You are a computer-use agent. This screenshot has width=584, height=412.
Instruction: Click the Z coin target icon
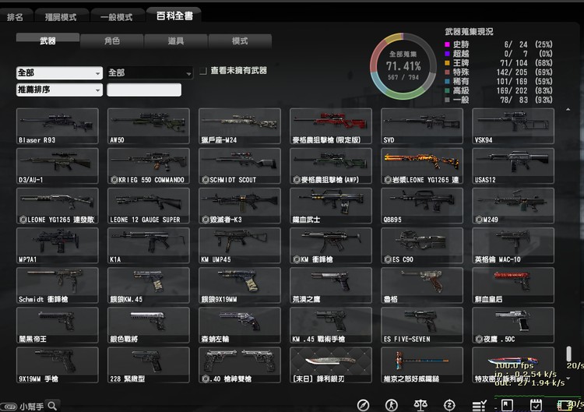click(449, 405)
